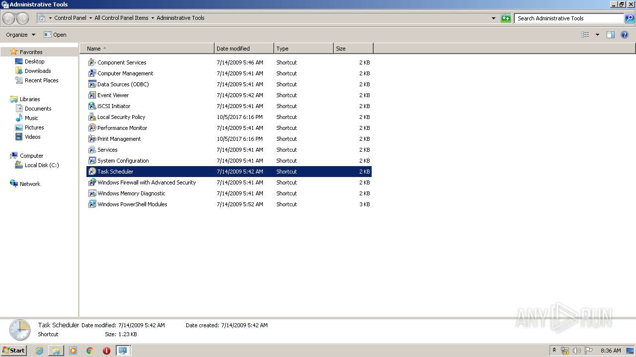
Task: Click the Action Center flag icon
Action: click(589, 351)
